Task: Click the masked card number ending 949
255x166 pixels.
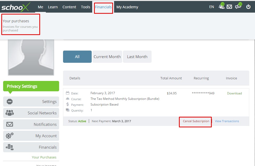Action: point(203,93)
